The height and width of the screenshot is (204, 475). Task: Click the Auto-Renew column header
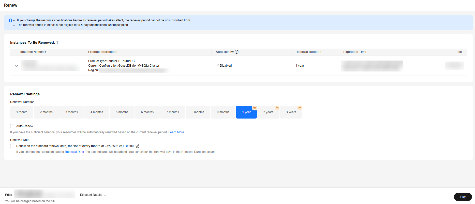pos(225,52)
